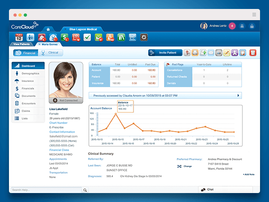269x202 pixels.
Task: Select the Blue Lagoon Medical tab
Action: coord(83,29)
